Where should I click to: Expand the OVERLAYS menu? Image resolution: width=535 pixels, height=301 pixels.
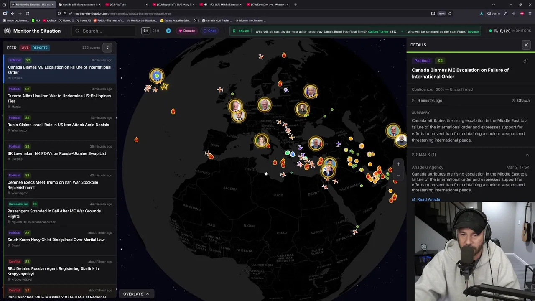[136, 294]
